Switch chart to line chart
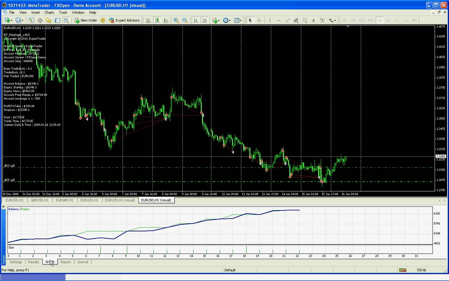 click(166, 20)
